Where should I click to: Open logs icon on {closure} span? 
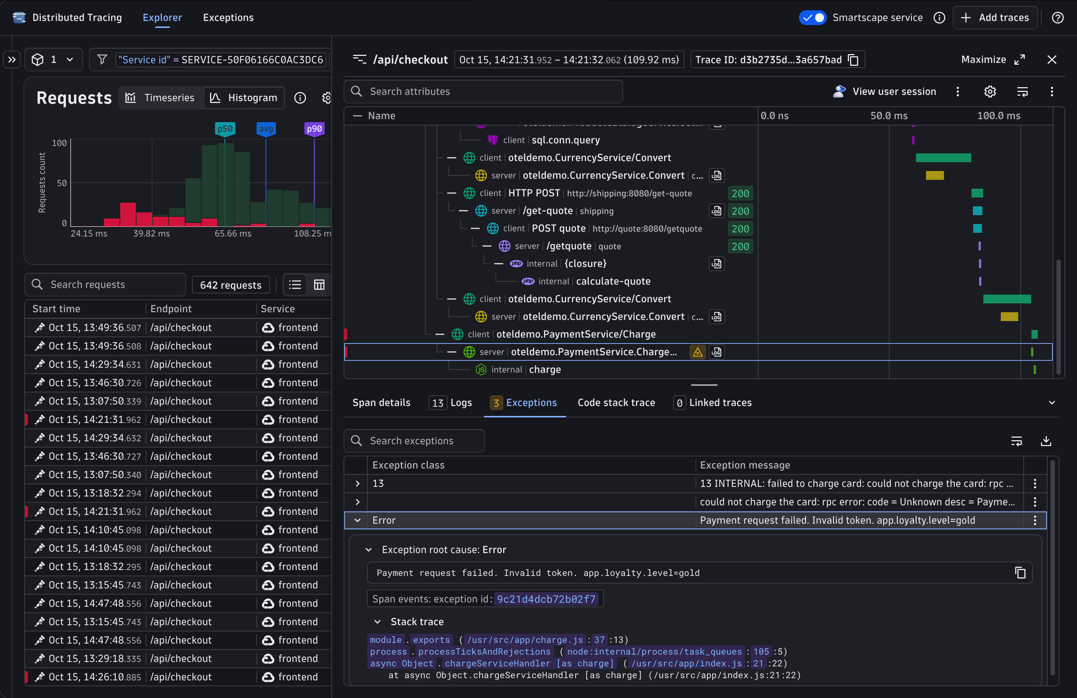pyautogui.click(x=716, y=264)
